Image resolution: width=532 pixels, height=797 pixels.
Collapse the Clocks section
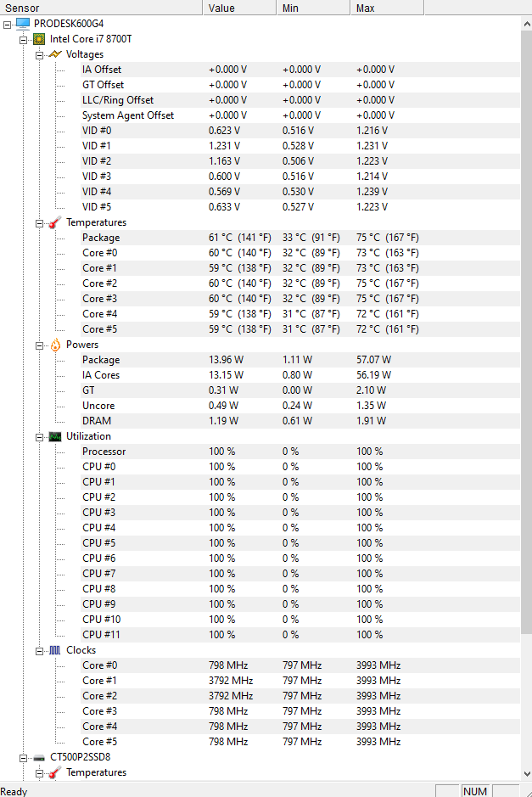pyautogui.click(x=39, y=651)
